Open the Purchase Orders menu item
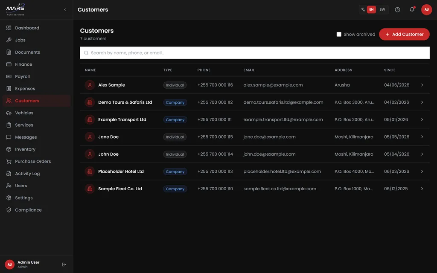Image resolution: width=437 pixels, height=273 pixels. [x=37, y=161]
